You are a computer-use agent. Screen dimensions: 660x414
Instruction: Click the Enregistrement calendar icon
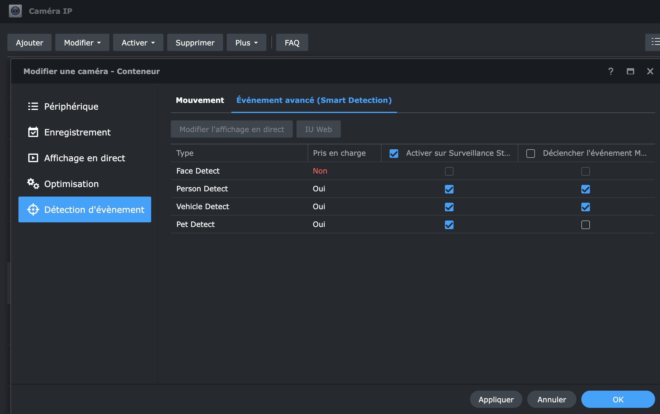click(x=33, y=132)
